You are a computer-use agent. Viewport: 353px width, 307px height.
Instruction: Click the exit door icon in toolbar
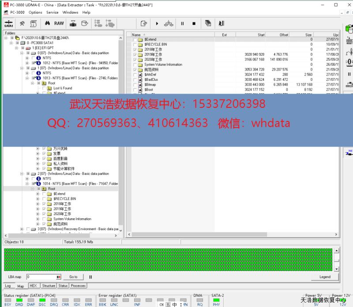(x=222, y=23)
